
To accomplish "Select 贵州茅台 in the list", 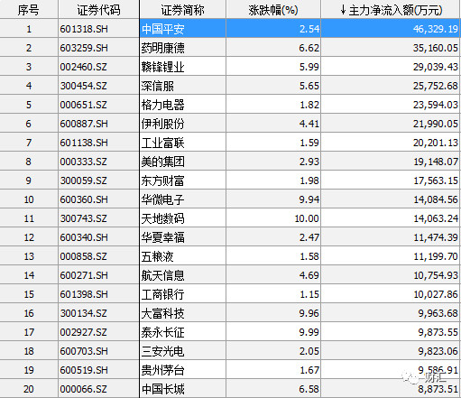I will [x=162, y=370].
